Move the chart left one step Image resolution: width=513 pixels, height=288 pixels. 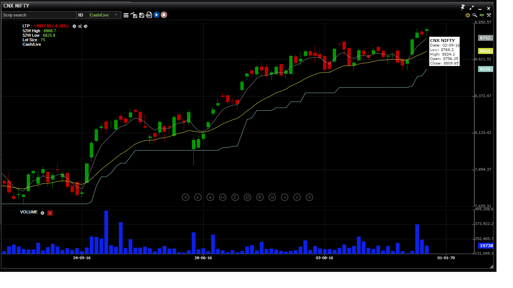(x=198, y=197)
